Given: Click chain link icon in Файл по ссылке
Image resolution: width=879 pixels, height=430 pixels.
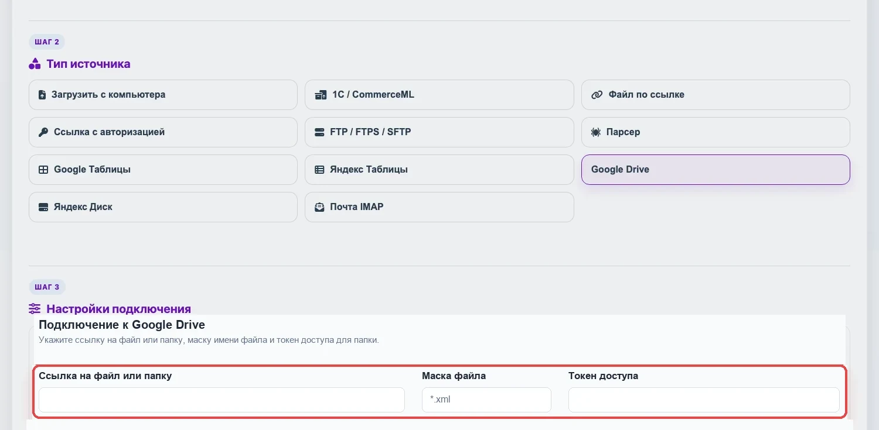Looking at the screenshot, I should coord(597,95).
